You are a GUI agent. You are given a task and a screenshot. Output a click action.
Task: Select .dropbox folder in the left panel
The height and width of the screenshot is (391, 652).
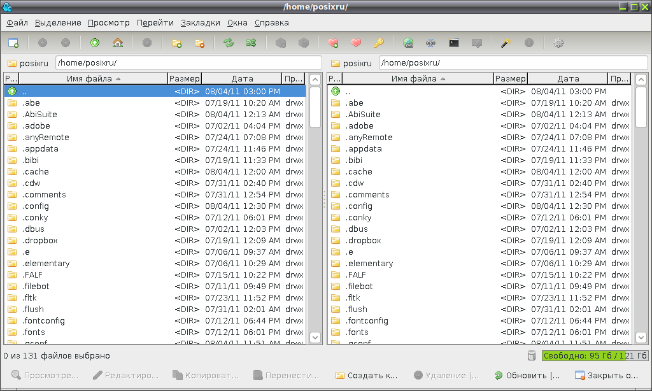[155, 241]
